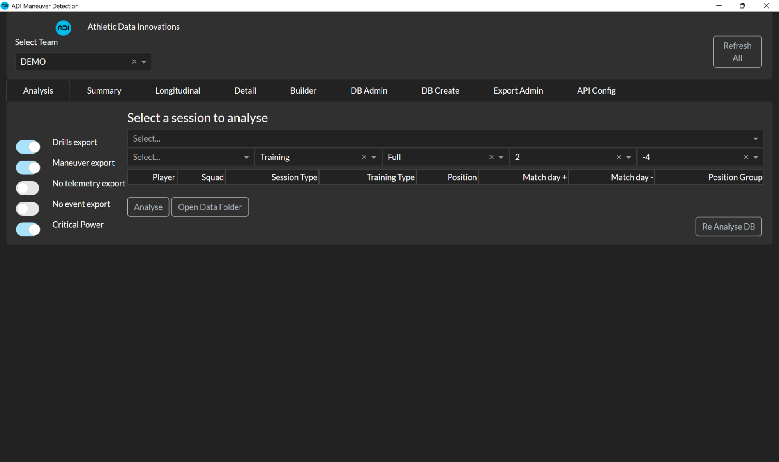
Task: Open the player Select dropdown
Action: 246,158
